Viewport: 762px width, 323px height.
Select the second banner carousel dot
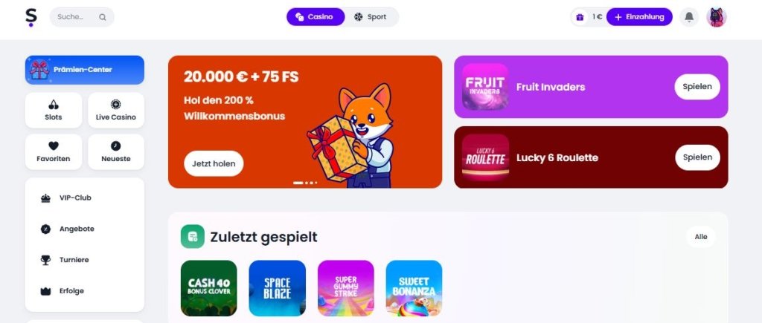(307, 183)
